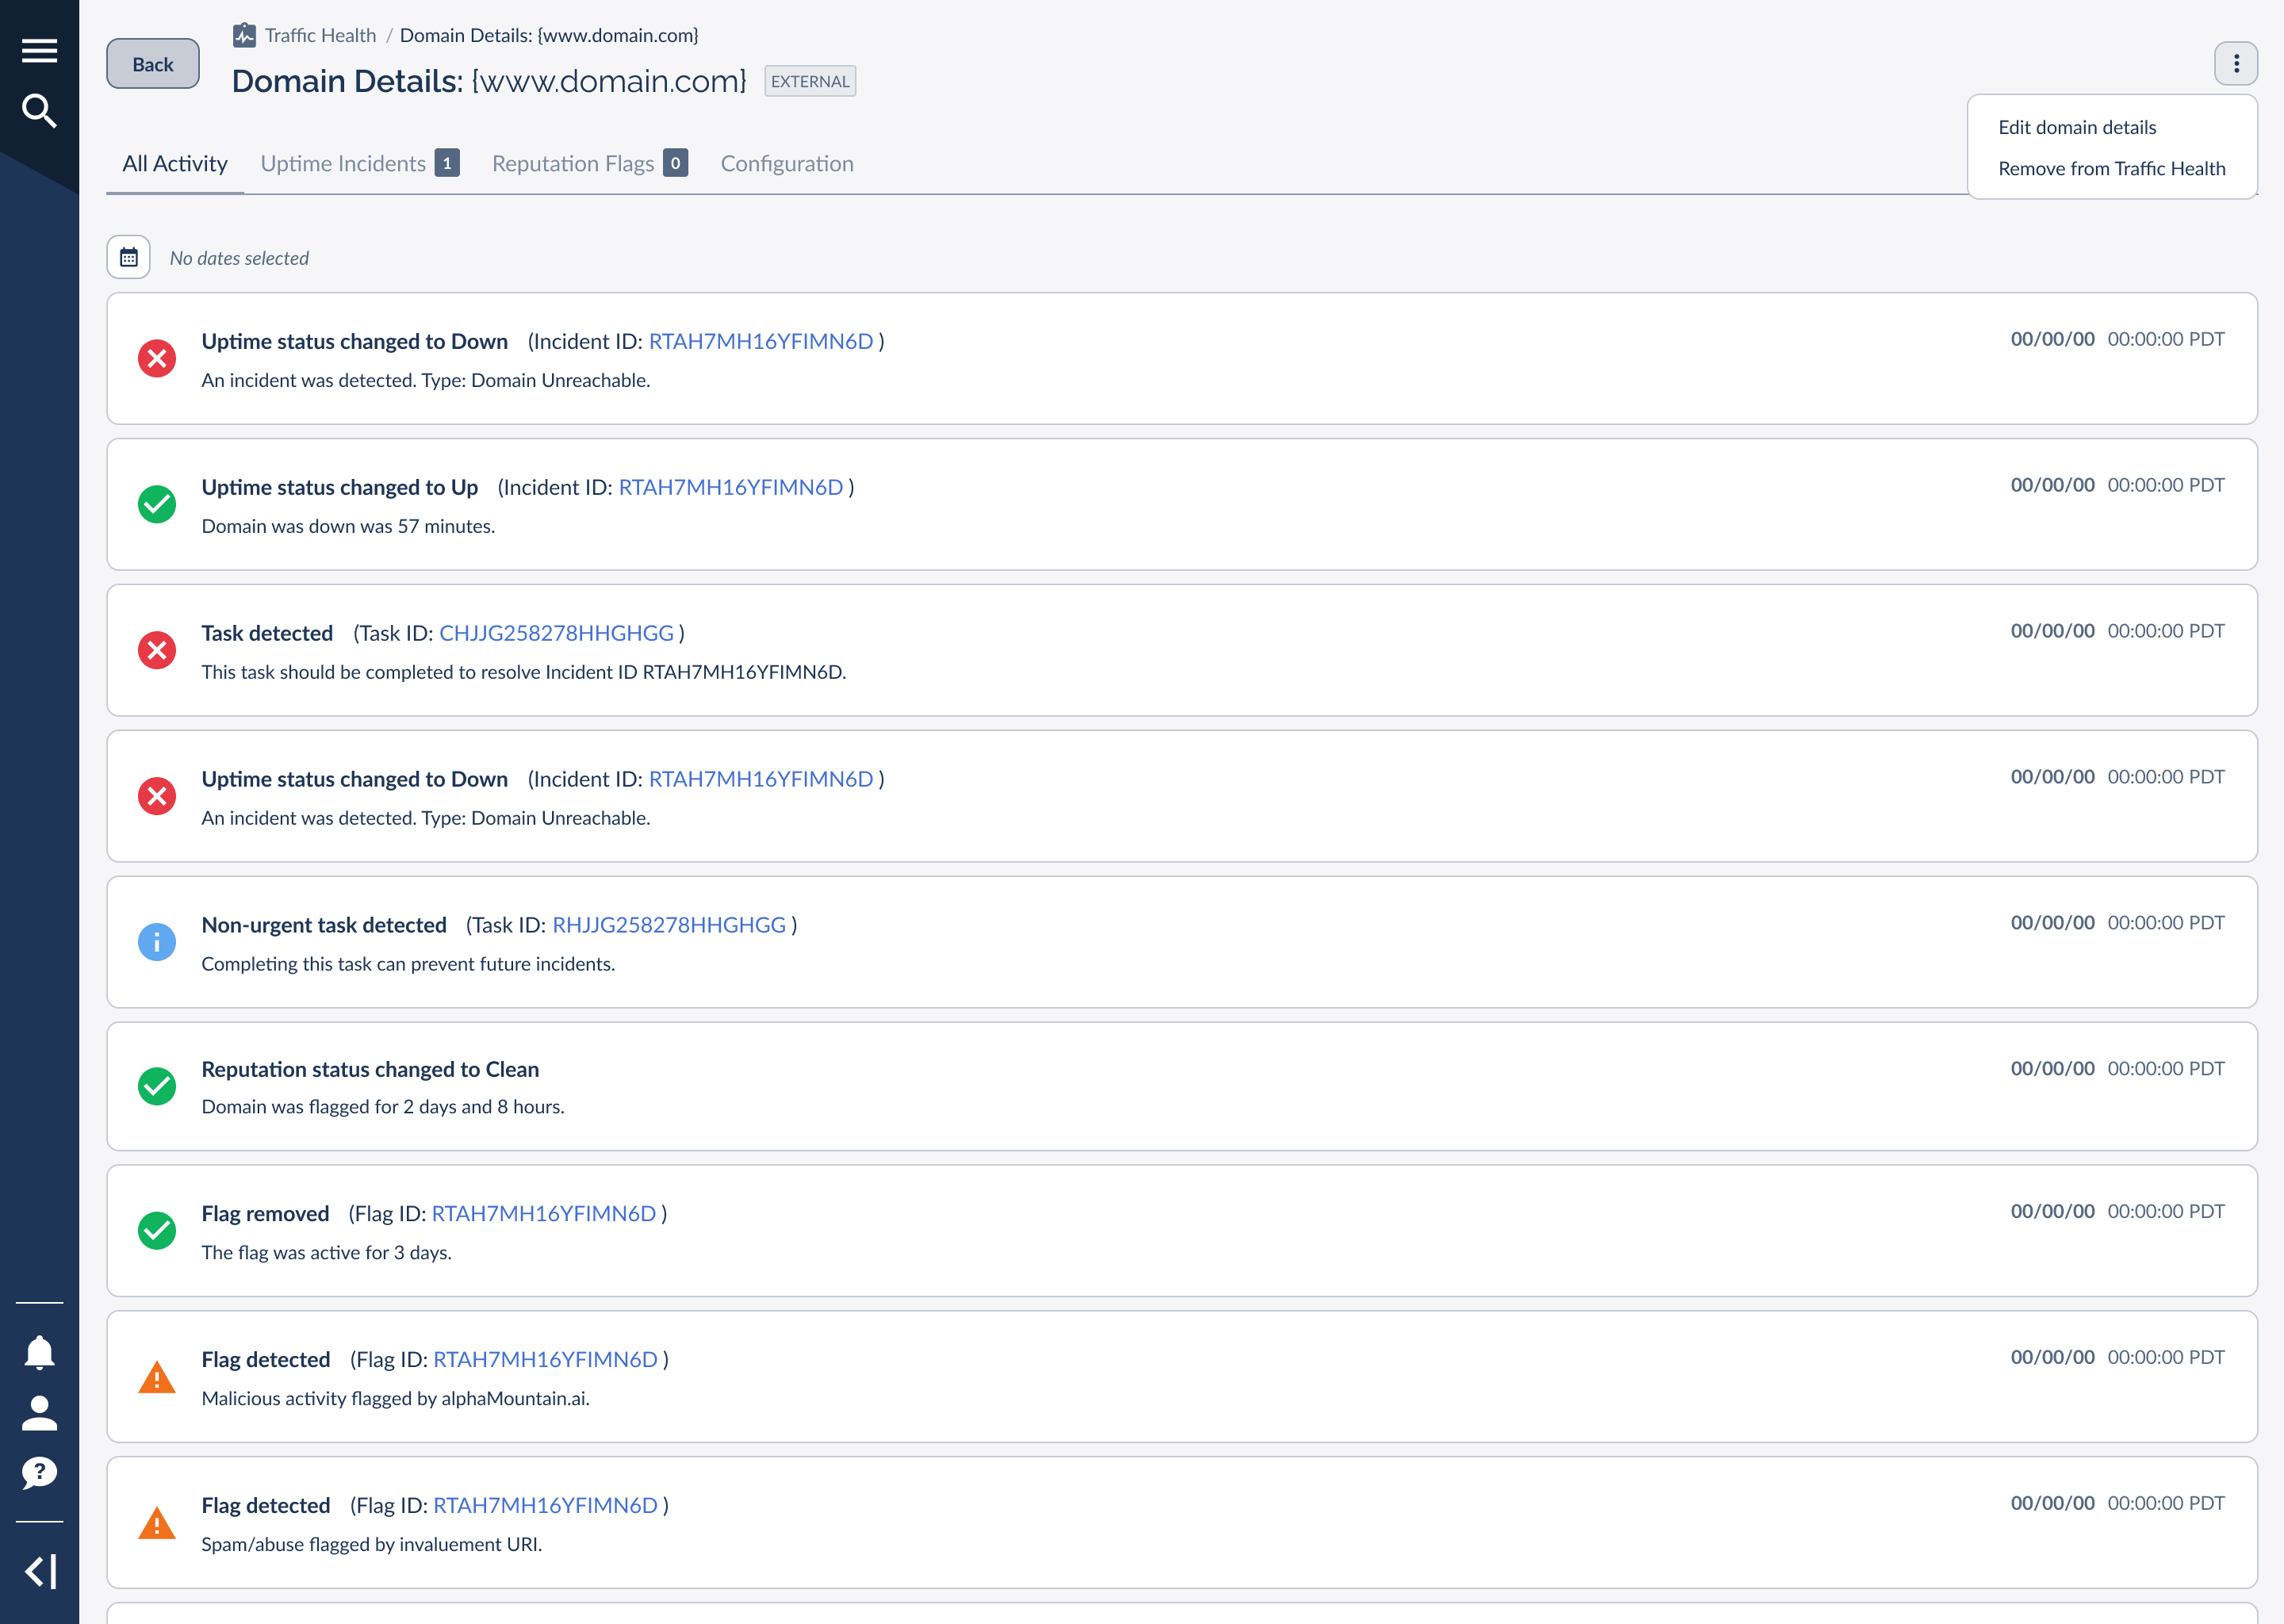Screen dimensions: 2284x1624
Task: Click red error icon on Task detected row
Action: pyautogui.click(x=157, y=650)
